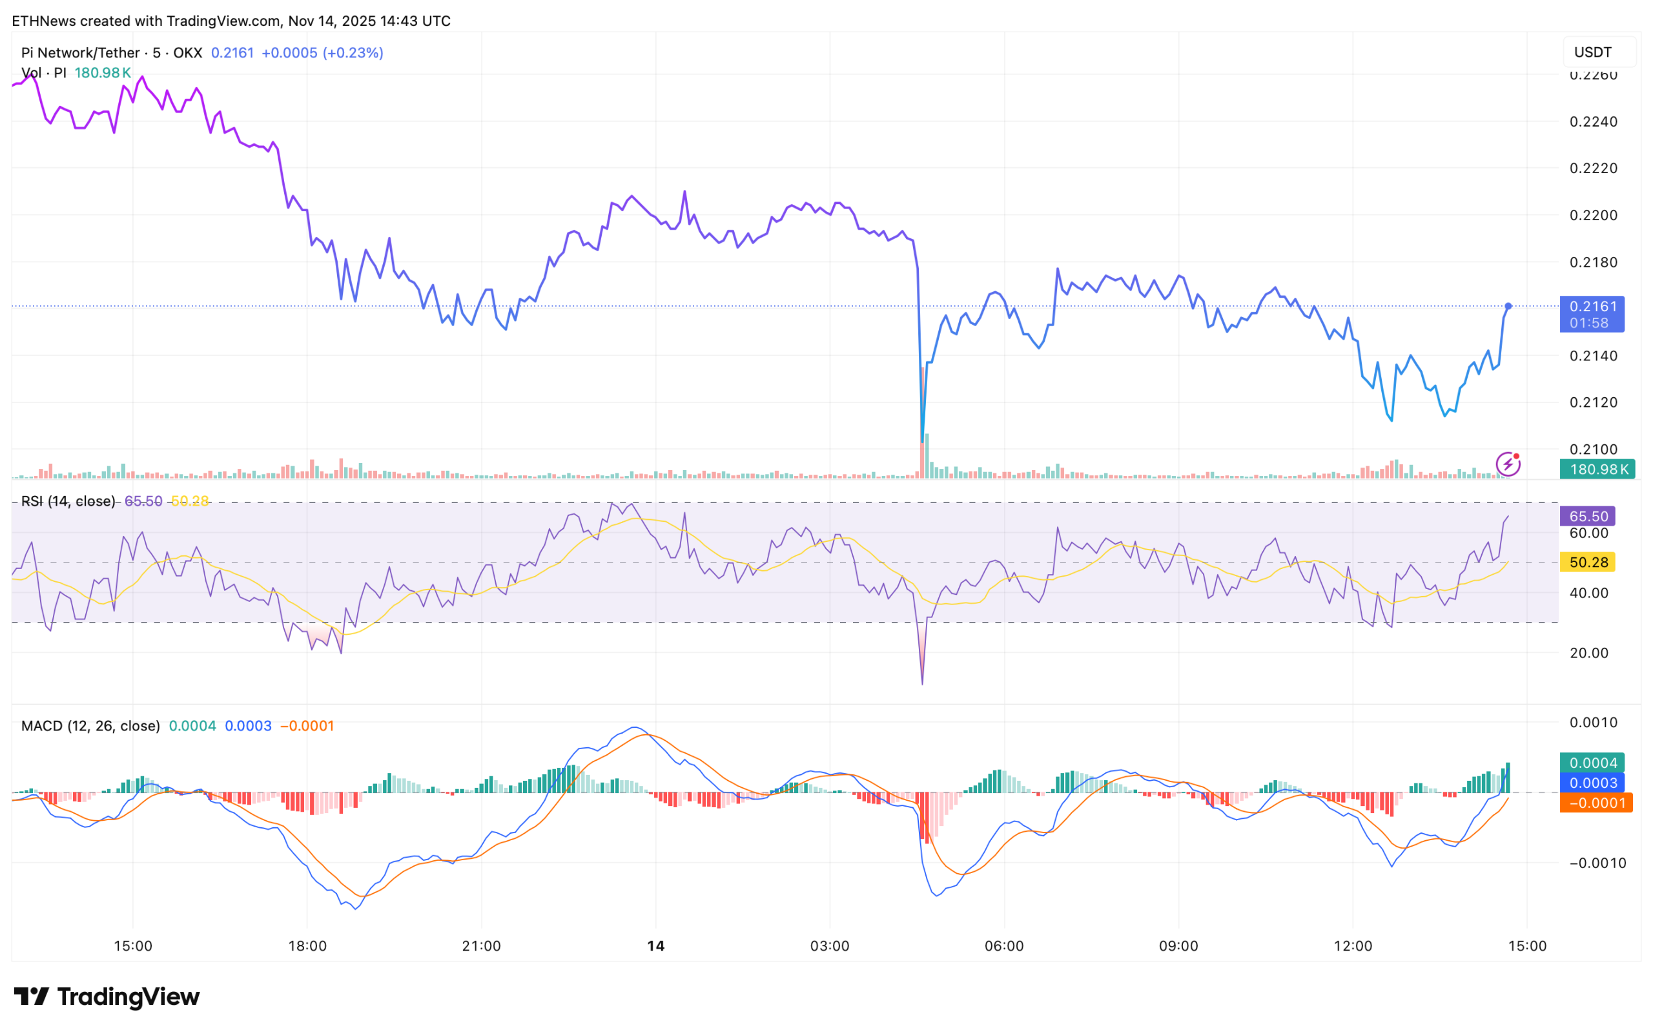
Task: Click the green 0.0004 MACD histogram tag
Action: [x=1592, y=763]
